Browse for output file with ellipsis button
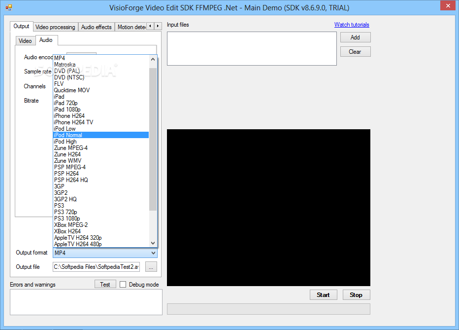 (151, 267)
